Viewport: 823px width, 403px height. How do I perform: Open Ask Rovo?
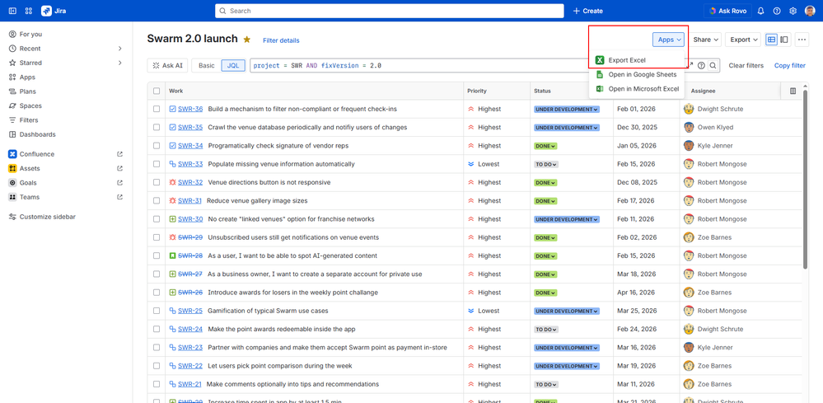[727, 11]
